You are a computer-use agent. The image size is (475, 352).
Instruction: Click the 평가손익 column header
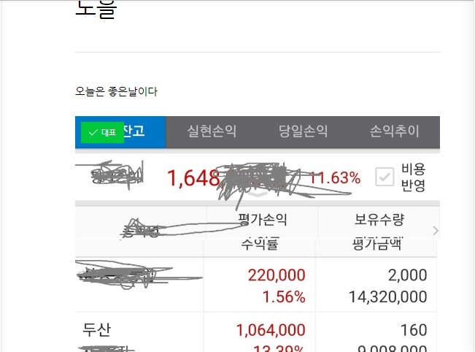pos(263,220)
